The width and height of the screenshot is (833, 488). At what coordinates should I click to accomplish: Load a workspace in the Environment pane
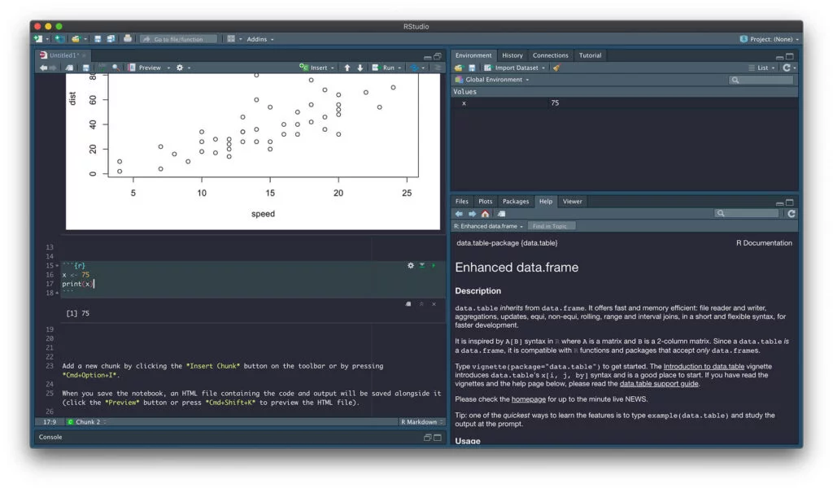[x=459, y=68]
